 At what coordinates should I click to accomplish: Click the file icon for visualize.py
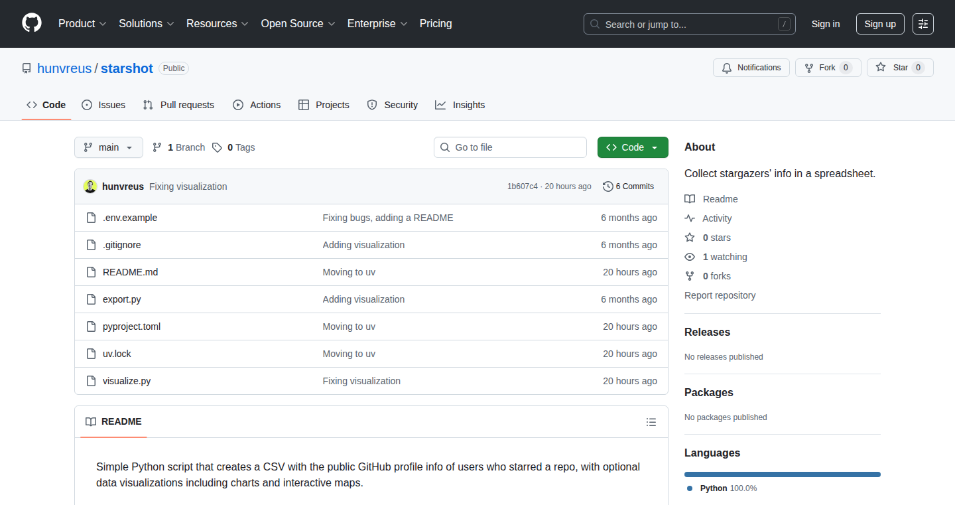(x=91, y=381)
